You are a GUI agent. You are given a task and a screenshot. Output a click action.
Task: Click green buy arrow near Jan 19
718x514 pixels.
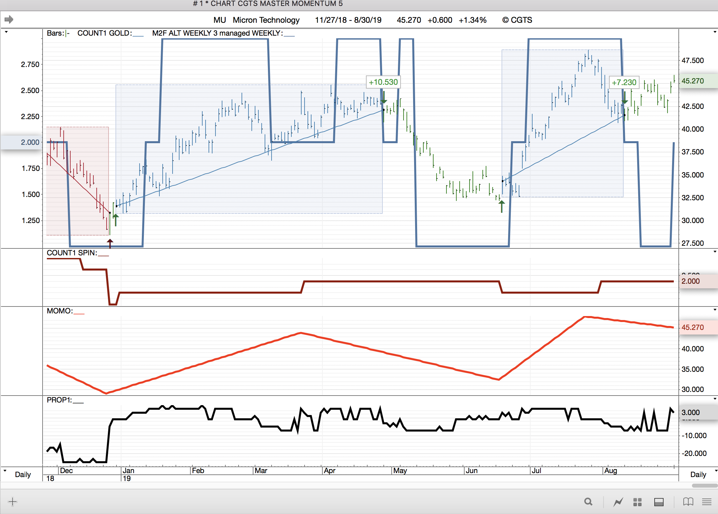coord(115,219)
